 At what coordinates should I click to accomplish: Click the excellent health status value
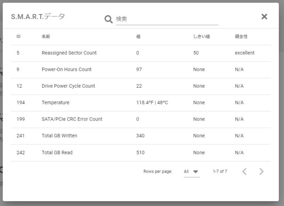coord(244,53)
